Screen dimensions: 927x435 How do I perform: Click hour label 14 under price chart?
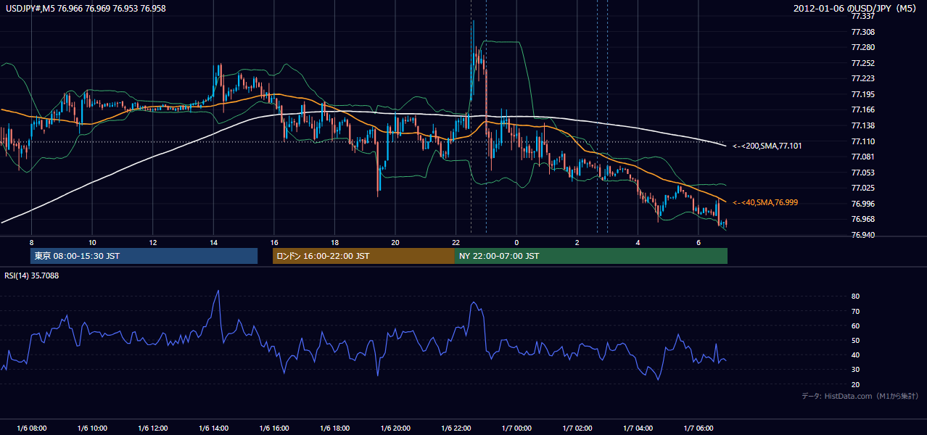point(213,241)
